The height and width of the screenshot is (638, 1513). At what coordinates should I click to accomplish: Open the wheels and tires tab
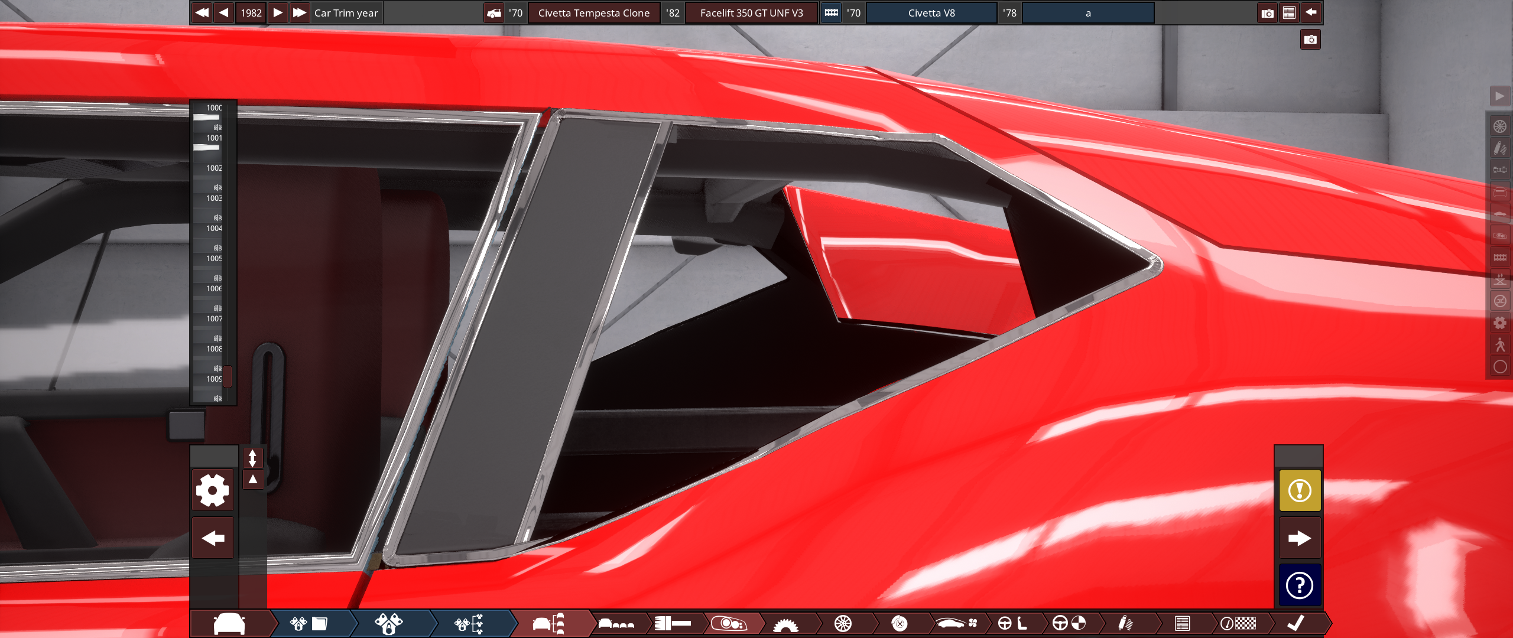[x=843, y=624]
